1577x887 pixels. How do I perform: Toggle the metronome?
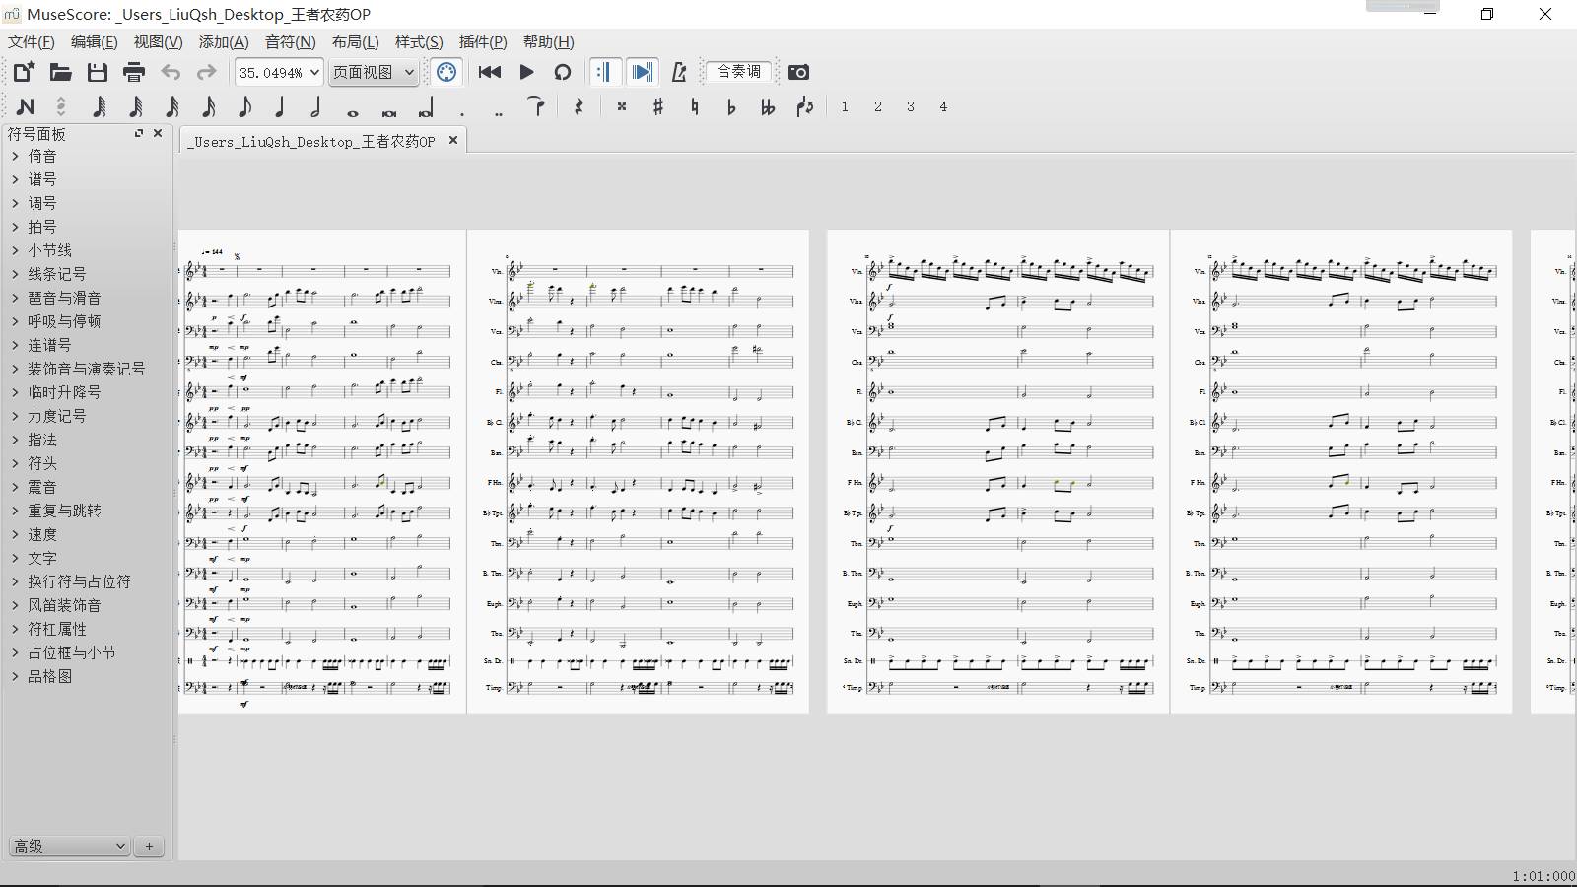click(678, 72)
